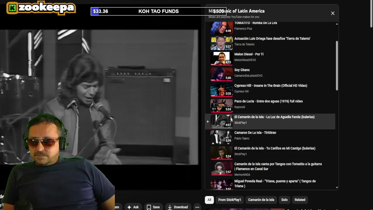Open Tu Cariños es Mi Castigo thumbnail

point(221,153)
